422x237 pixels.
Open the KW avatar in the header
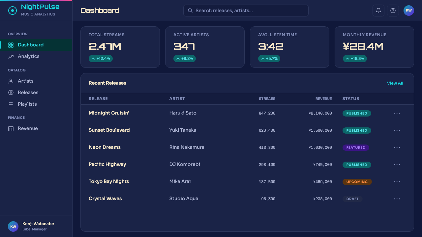409,11
